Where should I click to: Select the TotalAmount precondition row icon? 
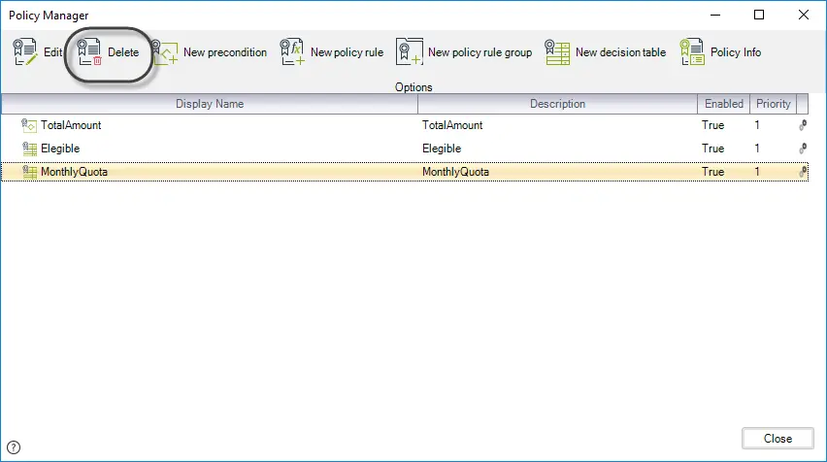pyautogui.click(x=29, y=125)
